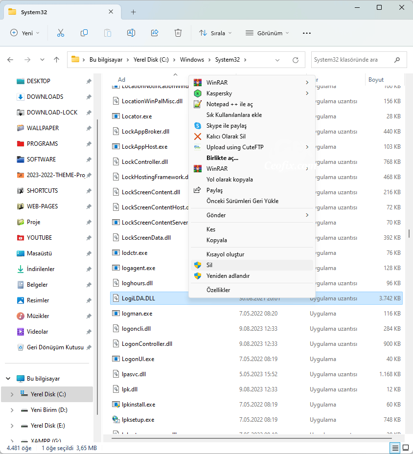This screenshot has width=413, height=454.
Task: Expand Yerel Disk (C:) tree node
Action: (x=12, y=394)
